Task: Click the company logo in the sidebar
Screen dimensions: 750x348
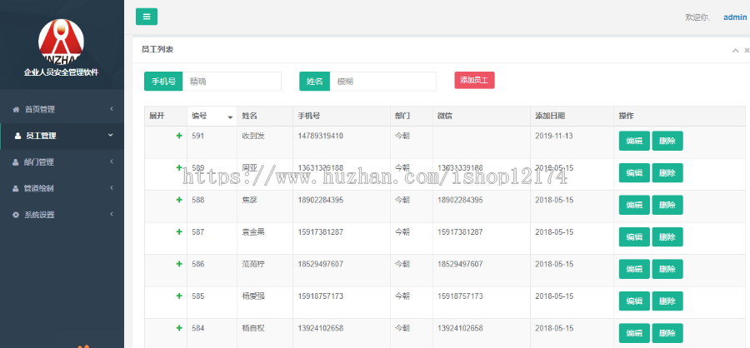Action: tap(61, 41)
